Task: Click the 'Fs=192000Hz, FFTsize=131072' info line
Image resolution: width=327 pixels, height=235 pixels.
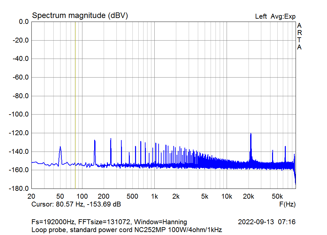Action: [x=109, y=222]
